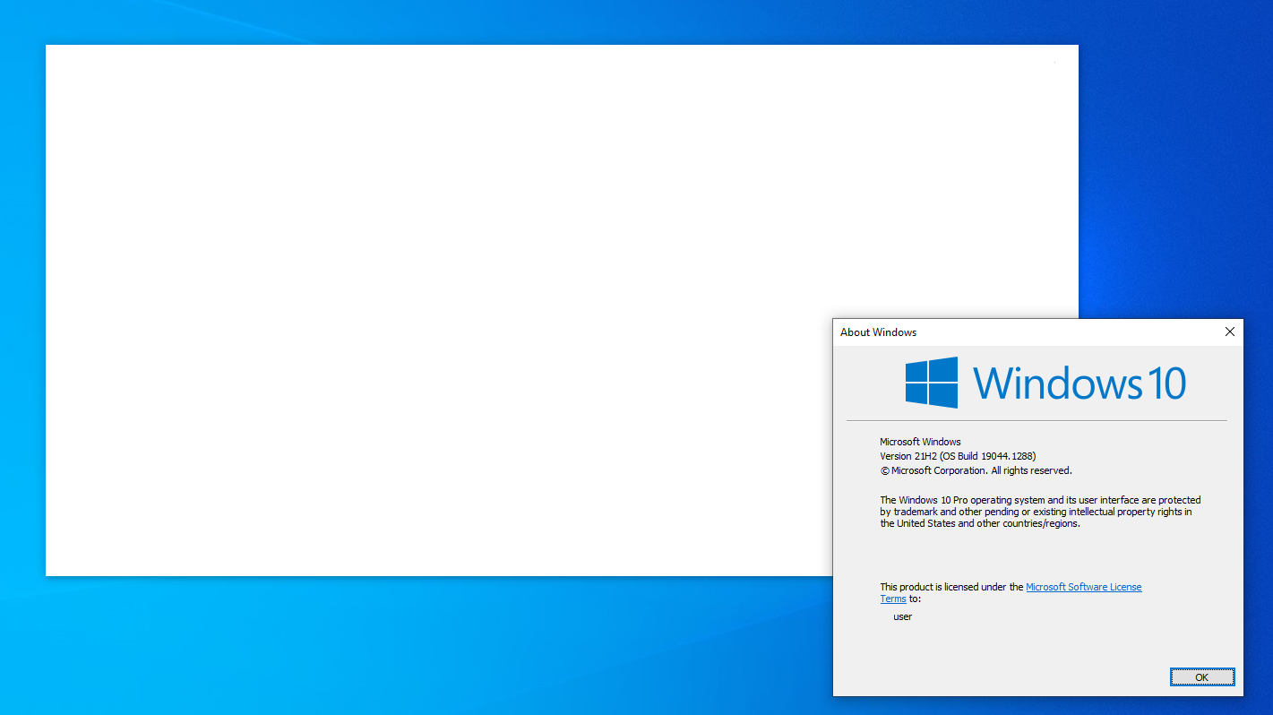Click the "This product is licensed under the" text

click(951, 587)
